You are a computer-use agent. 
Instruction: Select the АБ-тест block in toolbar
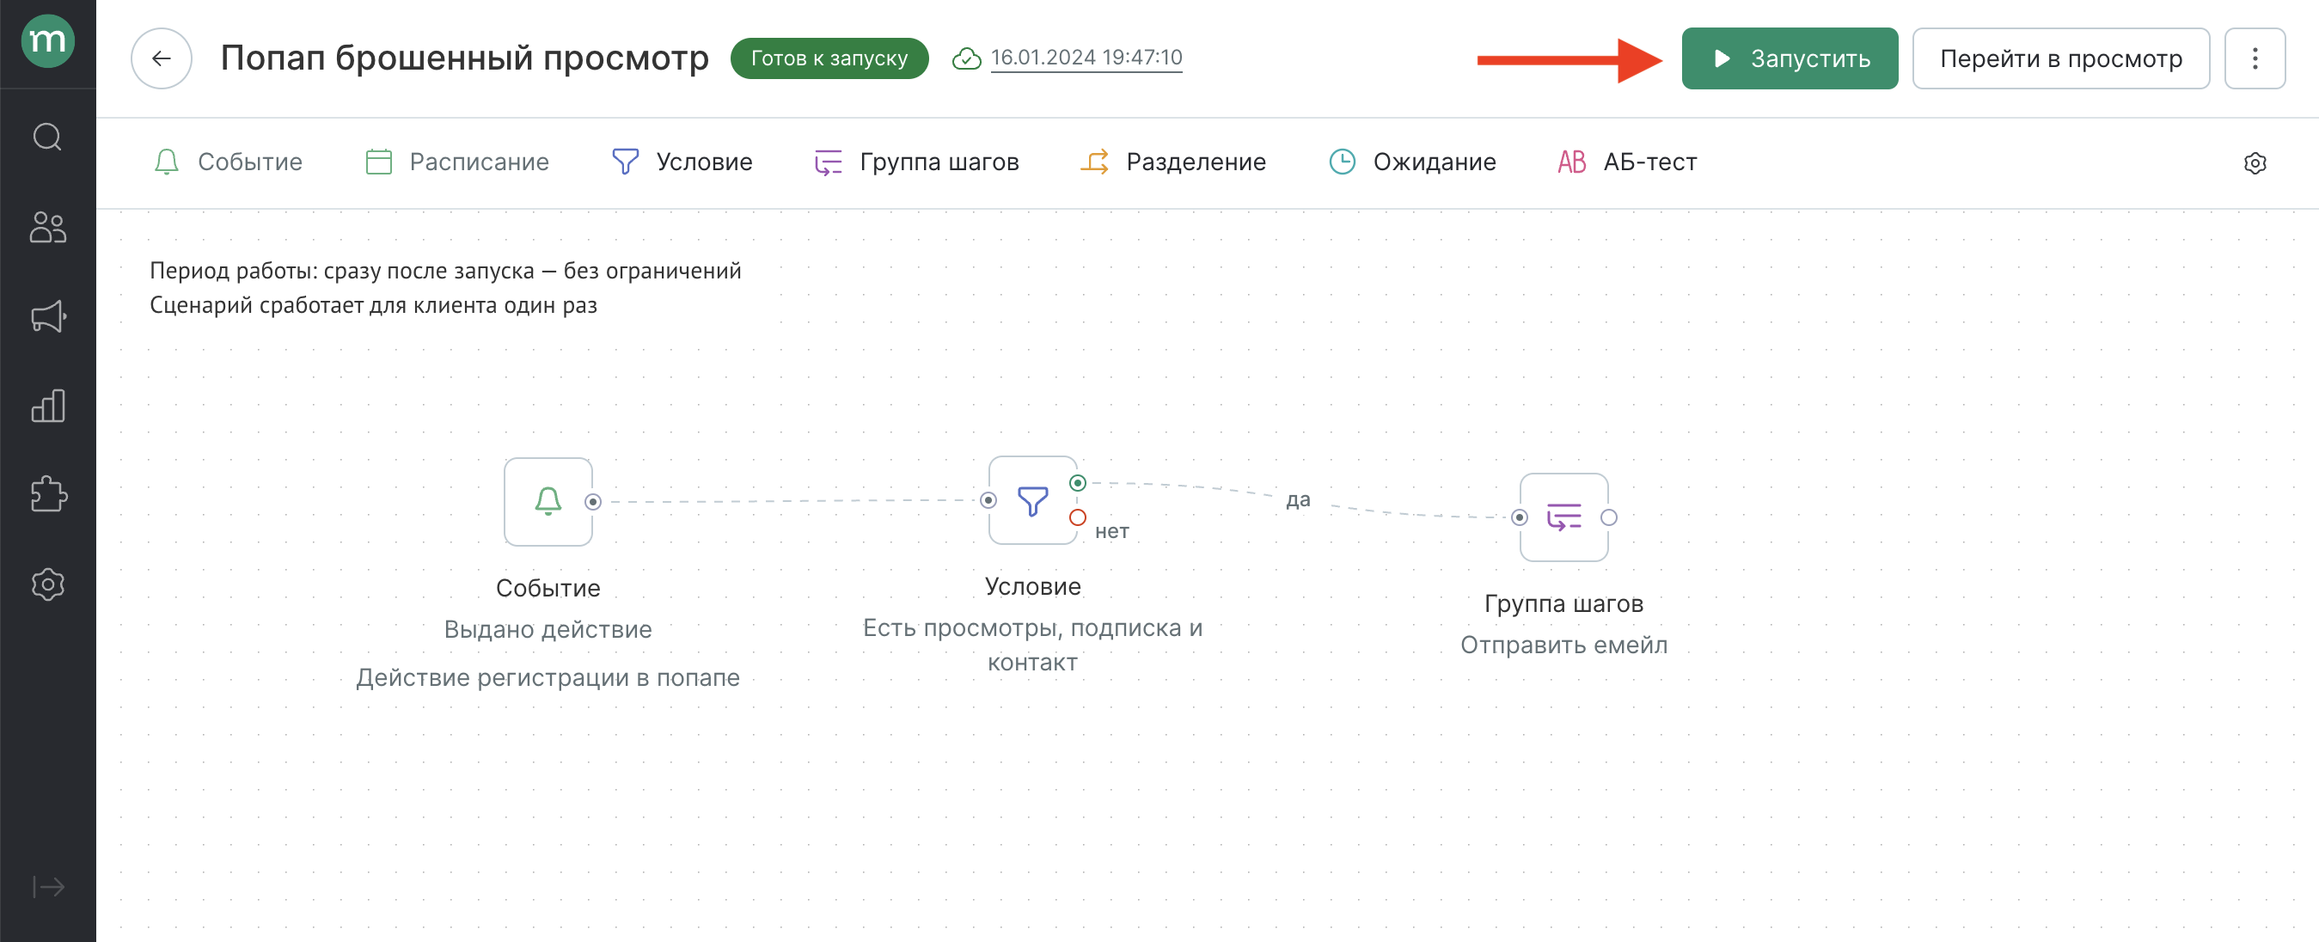tap(1627, 162)
